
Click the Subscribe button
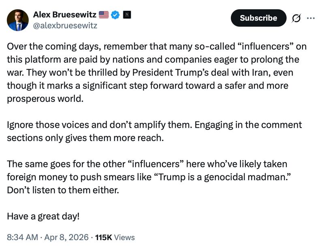[258, 18]
